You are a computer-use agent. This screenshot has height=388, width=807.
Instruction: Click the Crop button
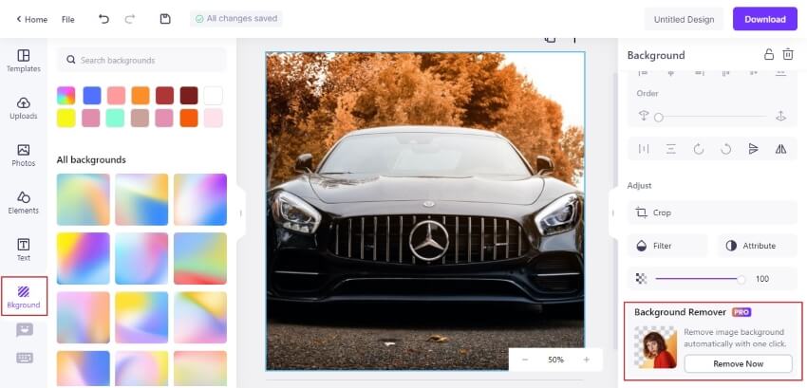(x=712, y=212)
